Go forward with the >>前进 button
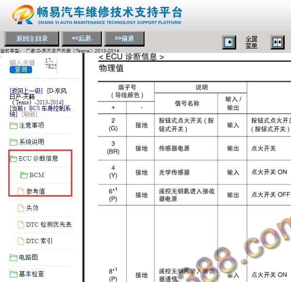 pos(124,39)
